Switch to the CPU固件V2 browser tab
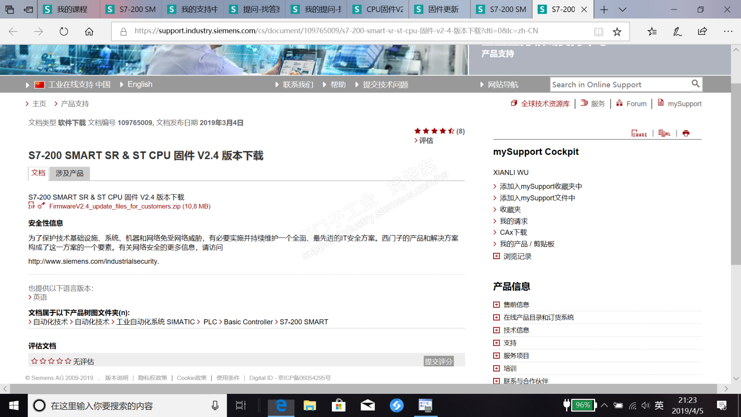 point(378,9)
